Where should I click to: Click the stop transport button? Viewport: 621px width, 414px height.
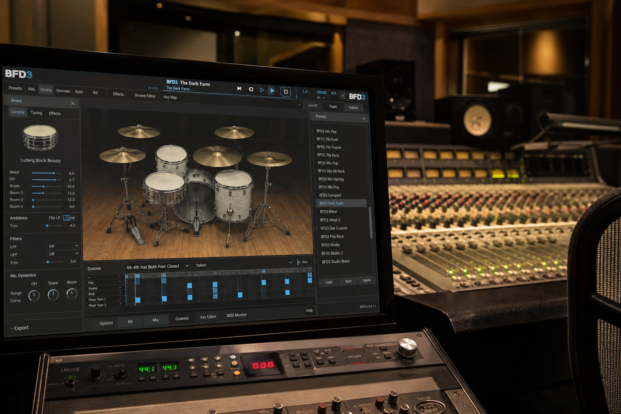(251, 89)
